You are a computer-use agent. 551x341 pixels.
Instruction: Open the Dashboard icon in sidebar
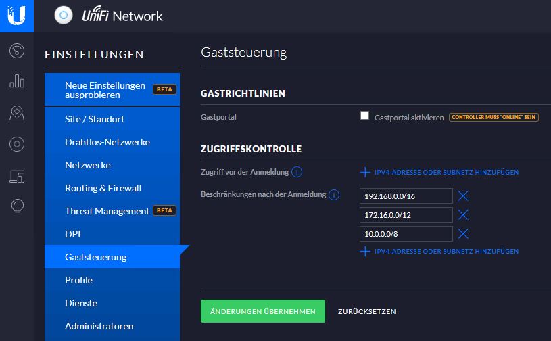pos(17,51)
